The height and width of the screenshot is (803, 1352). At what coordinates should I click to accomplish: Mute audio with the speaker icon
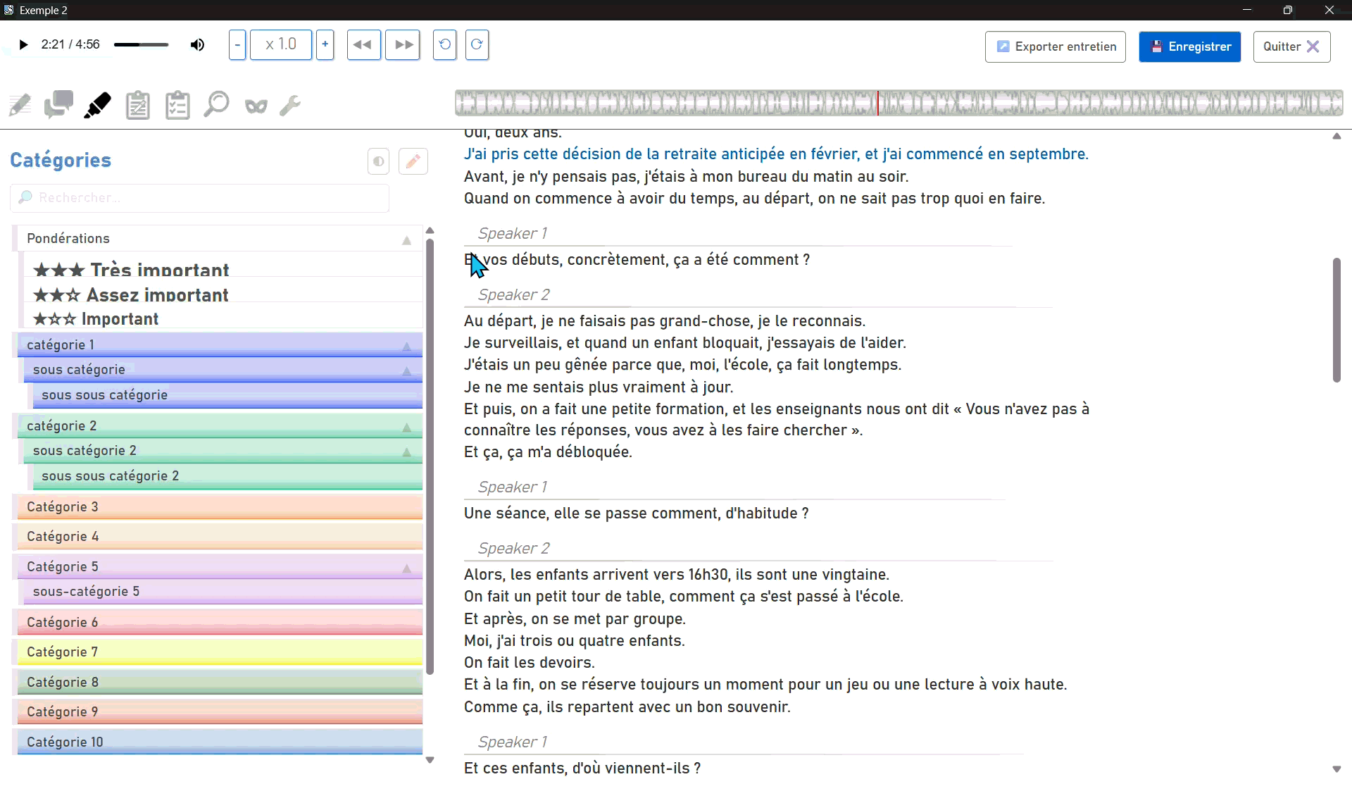tap(197, 45)
